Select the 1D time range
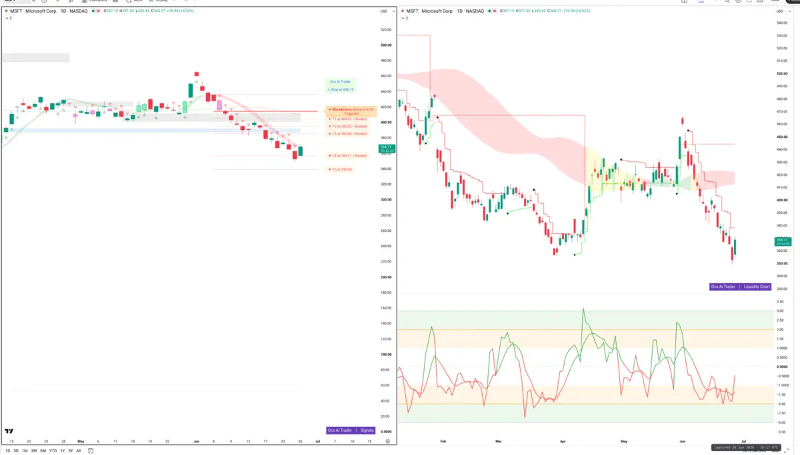This screenshot has height=455, width=800. 7,450
